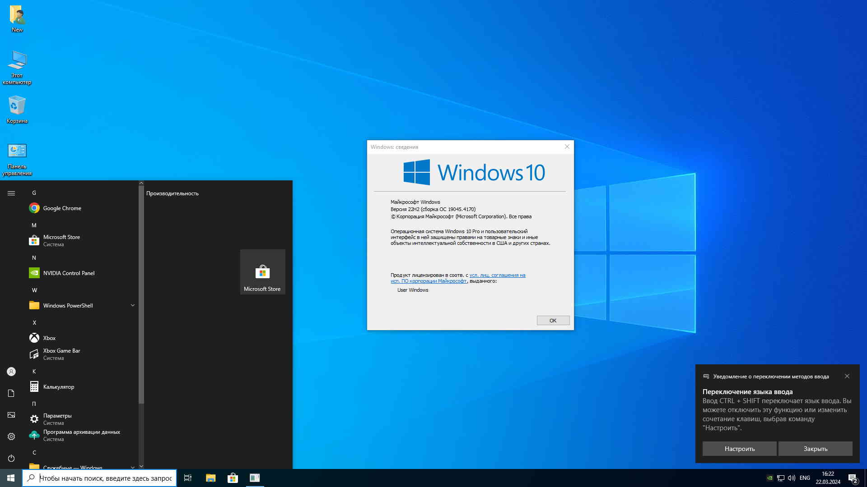Click OK in Windows сведения dialog
This screenshot has width=867, height=487.
pos(553,321)
